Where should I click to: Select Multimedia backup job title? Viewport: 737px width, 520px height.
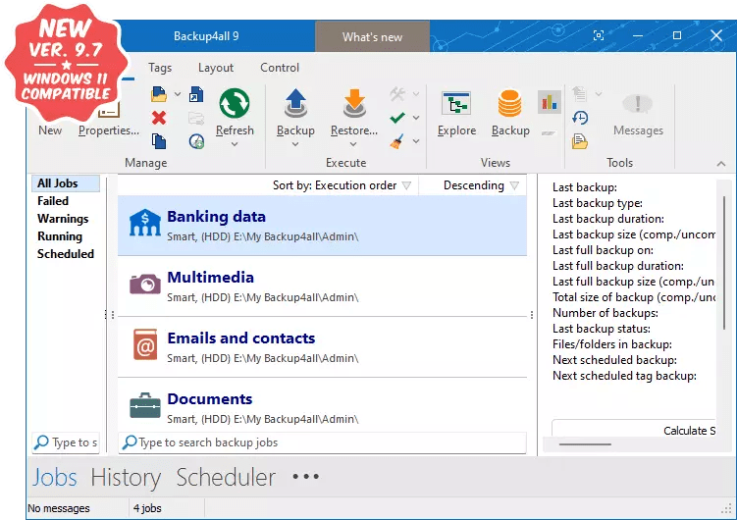[x=211, y=277]
